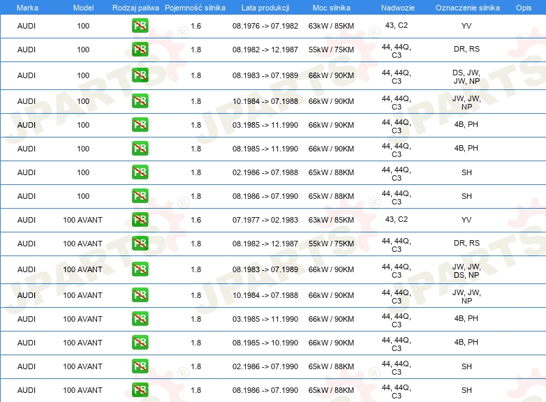546x402 pixels.
Task: Click engine capacity 1.6 in 100 Avant row
Action: [x=195, y=220]
